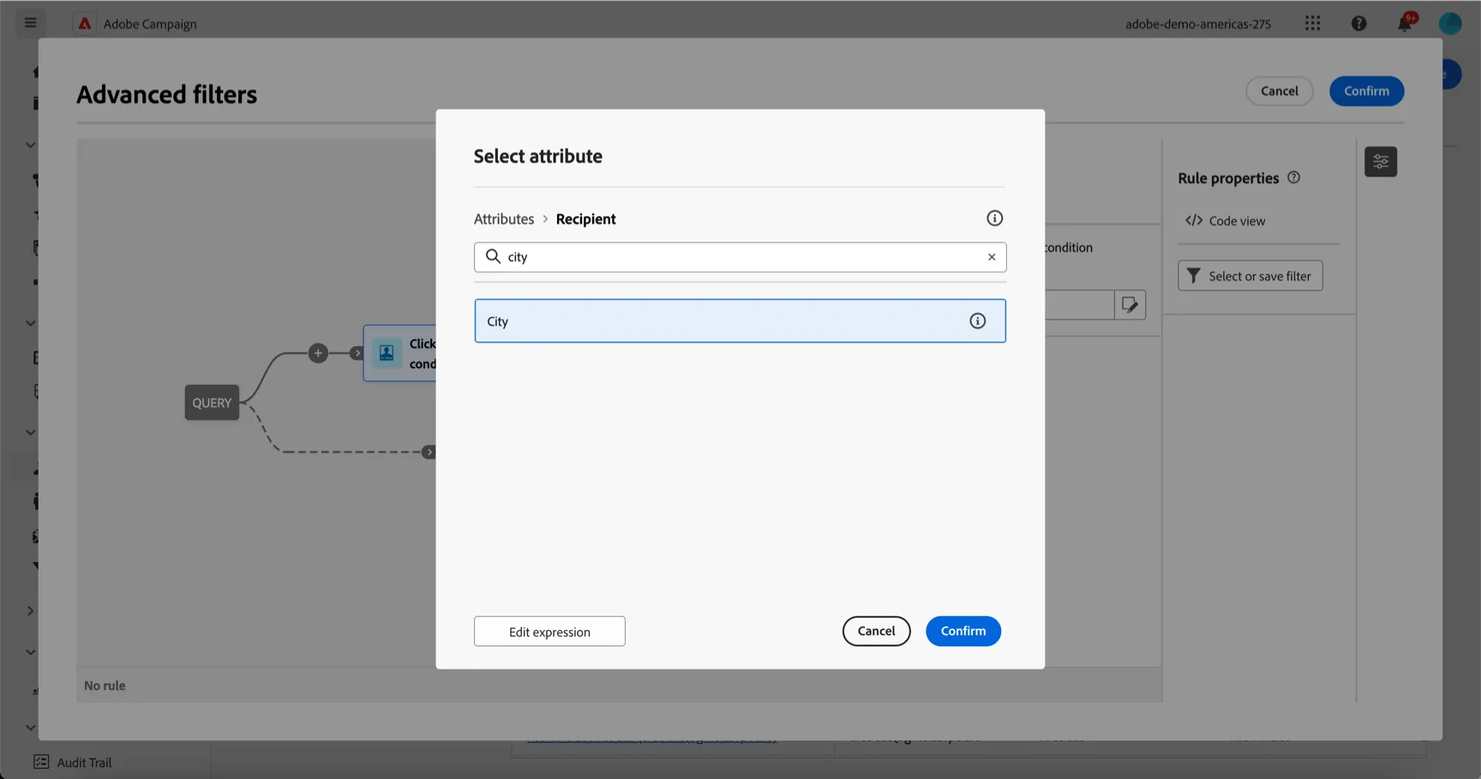Open the notifications bell
The height and width of the screenshot is (779, 1481).
[1405, 23]
